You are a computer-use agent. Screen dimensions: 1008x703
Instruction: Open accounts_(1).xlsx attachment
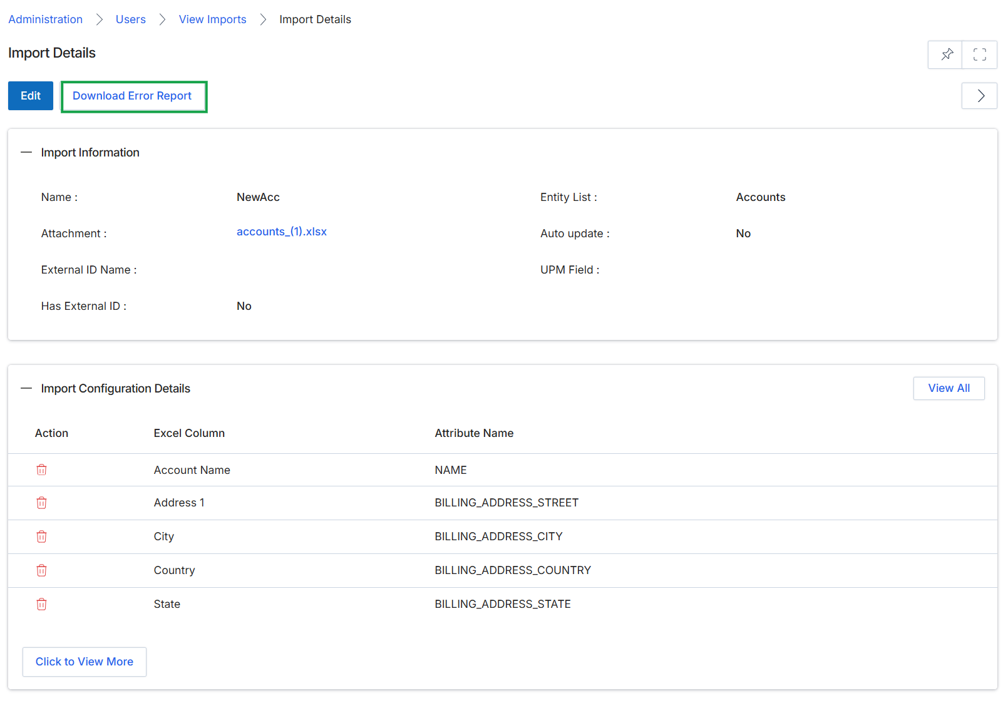pos(282,232)
